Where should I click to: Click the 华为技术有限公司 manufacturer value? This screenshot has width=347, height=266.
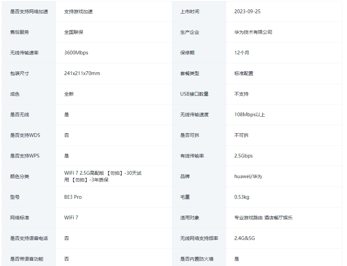pos(253,32)
